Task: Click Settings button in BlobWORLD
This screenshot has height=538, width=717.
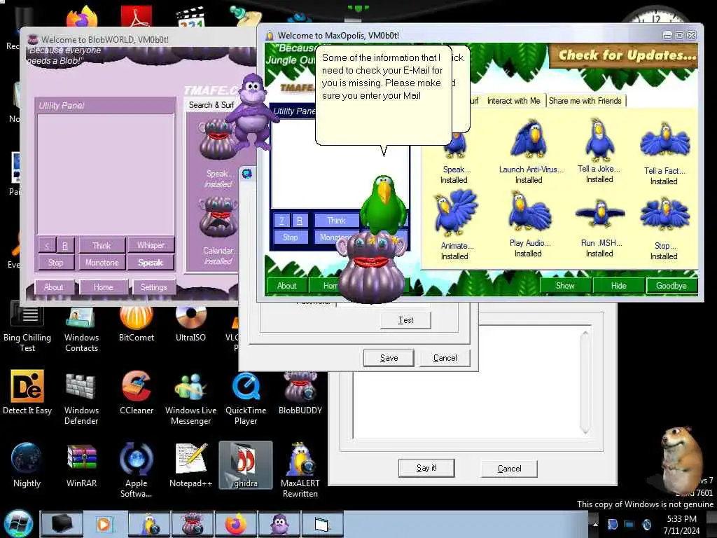Action: 153,287
